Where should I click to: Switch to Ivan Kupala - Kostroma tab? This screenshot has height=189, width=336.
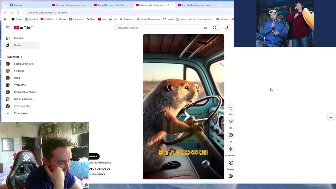(197, 5)
